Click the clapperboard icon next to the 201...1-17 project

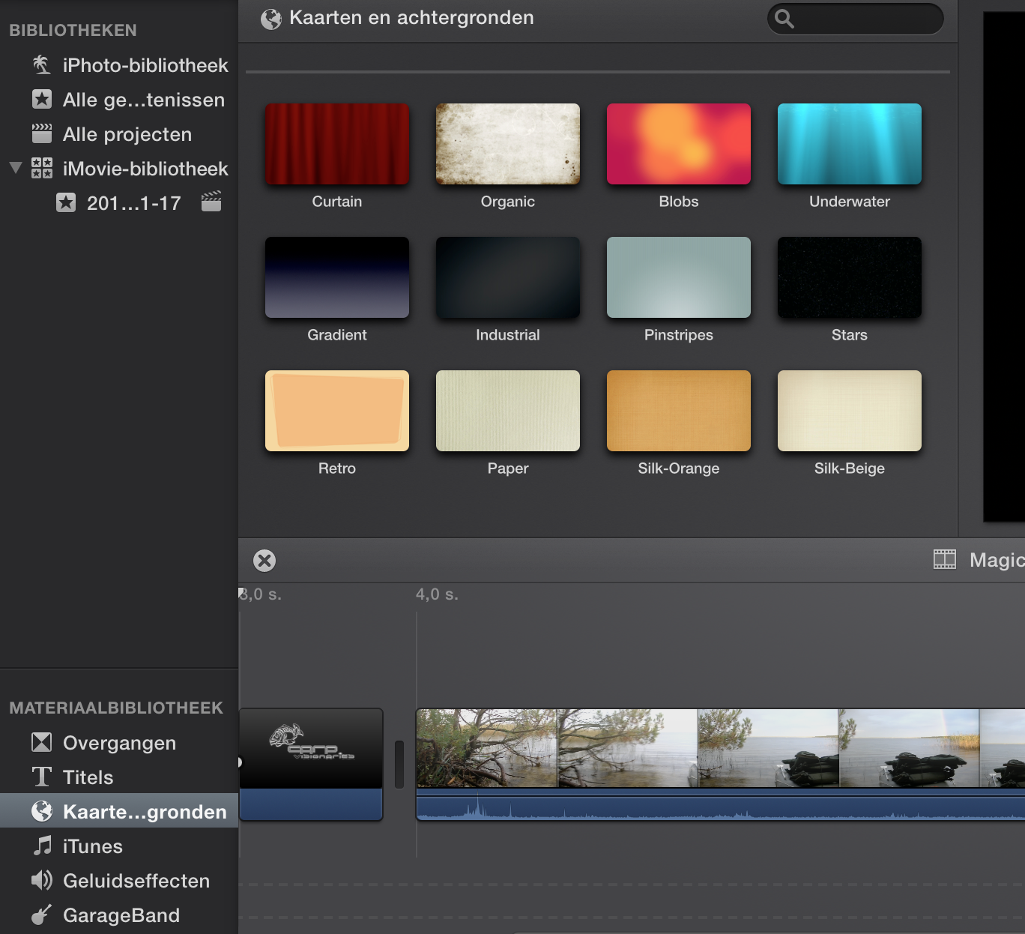click(x=211, y=201)
